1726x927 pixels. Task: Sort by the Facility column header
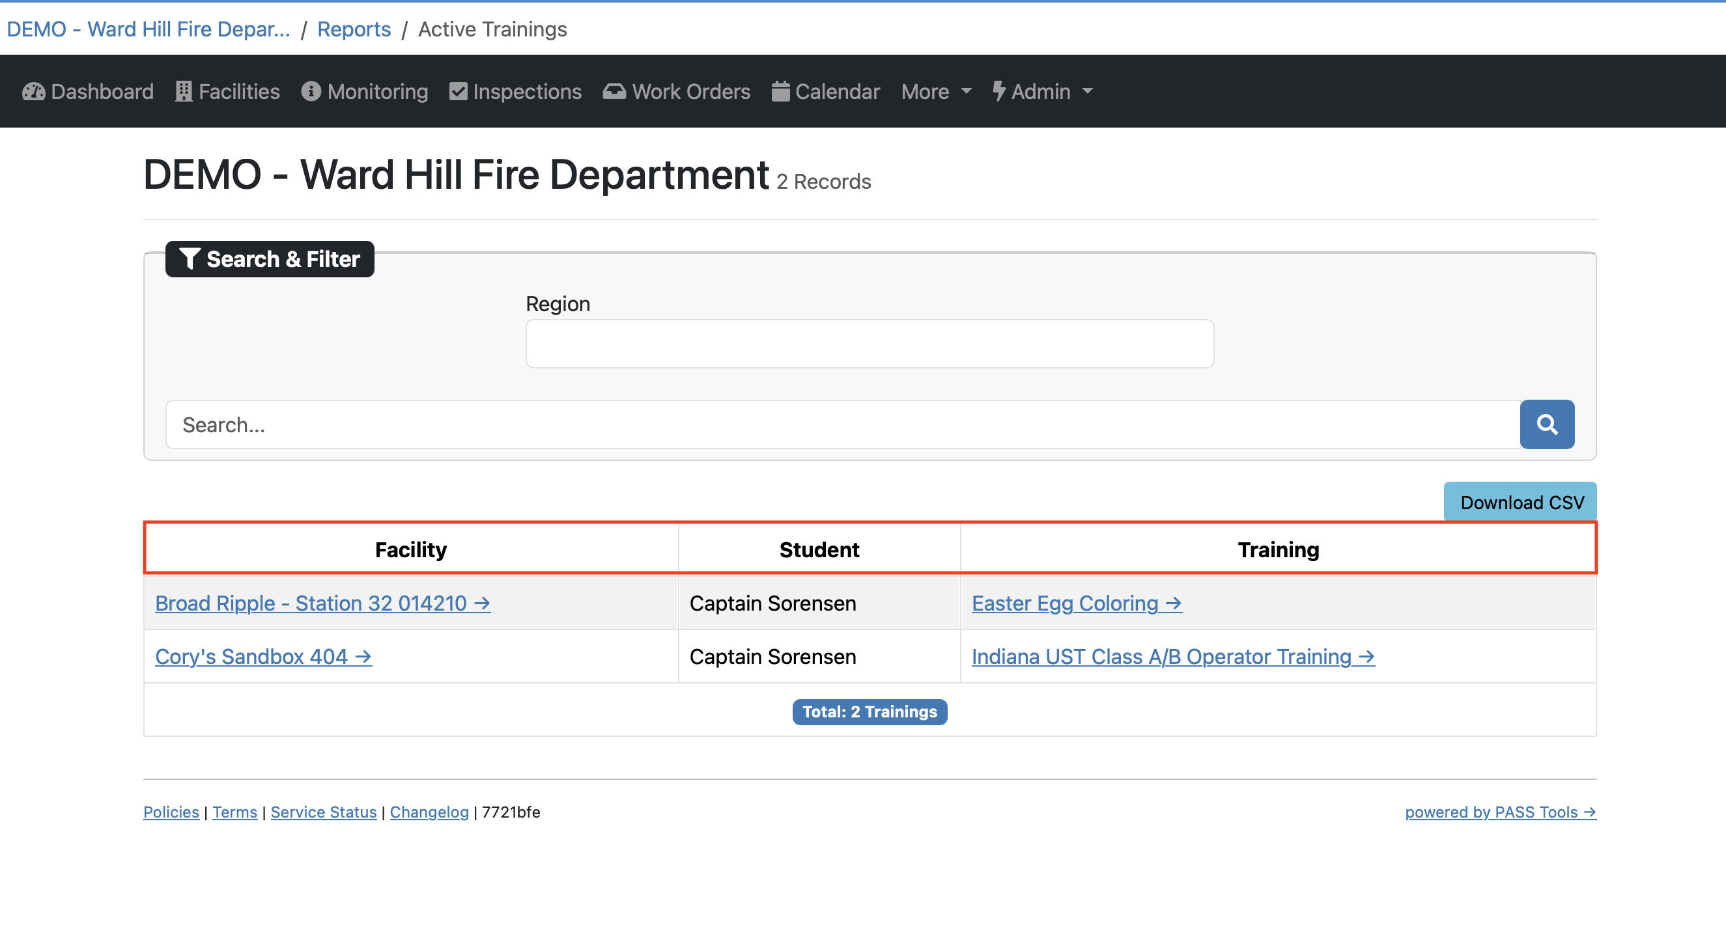[411, 550]
